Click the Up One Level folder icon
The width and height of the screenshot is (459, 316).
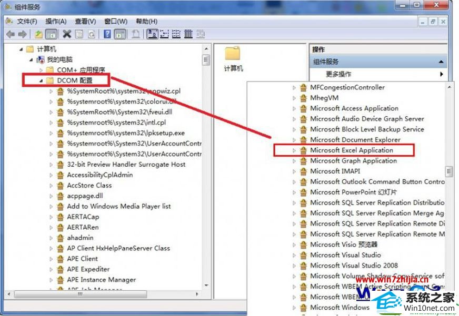click(38, 34)
